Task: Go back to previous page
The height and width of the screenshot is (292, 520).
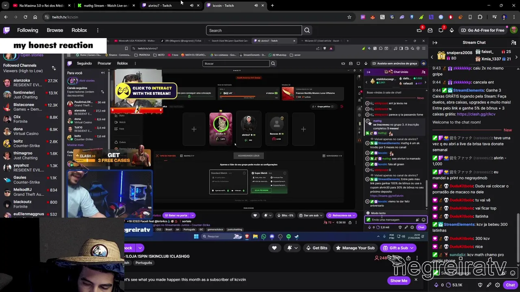Action: pyautogui.click(x=6, y=17)
